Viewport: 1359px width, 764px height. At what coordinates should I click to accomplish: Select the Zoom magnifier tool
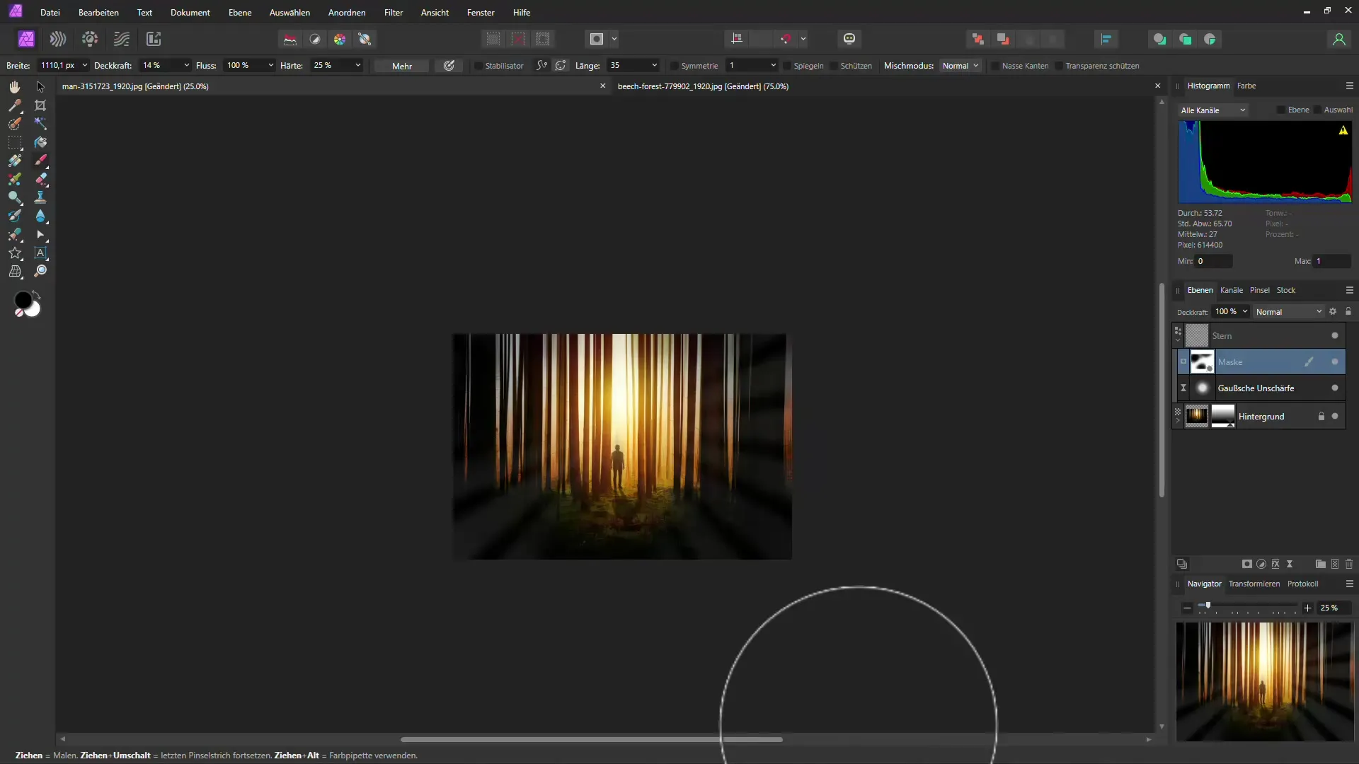(x=40, y=271)
